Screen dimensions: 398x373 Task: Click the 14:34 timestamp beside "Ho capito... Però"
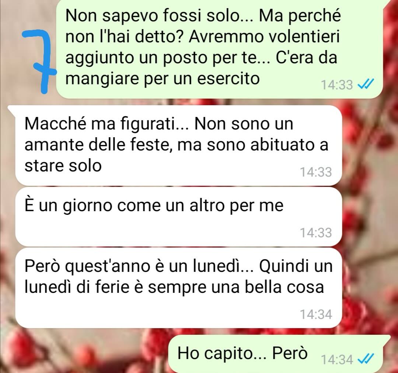[x=337, y=359]
